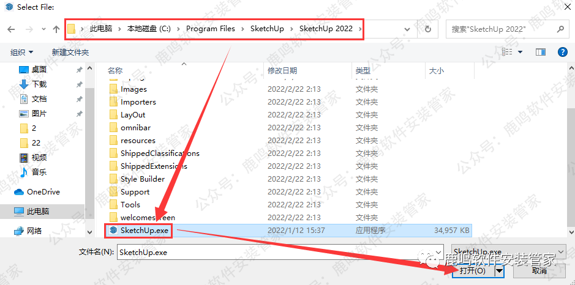Expand the file type filter combo box
Screen dimensions: 575x285
coord(509,253)
